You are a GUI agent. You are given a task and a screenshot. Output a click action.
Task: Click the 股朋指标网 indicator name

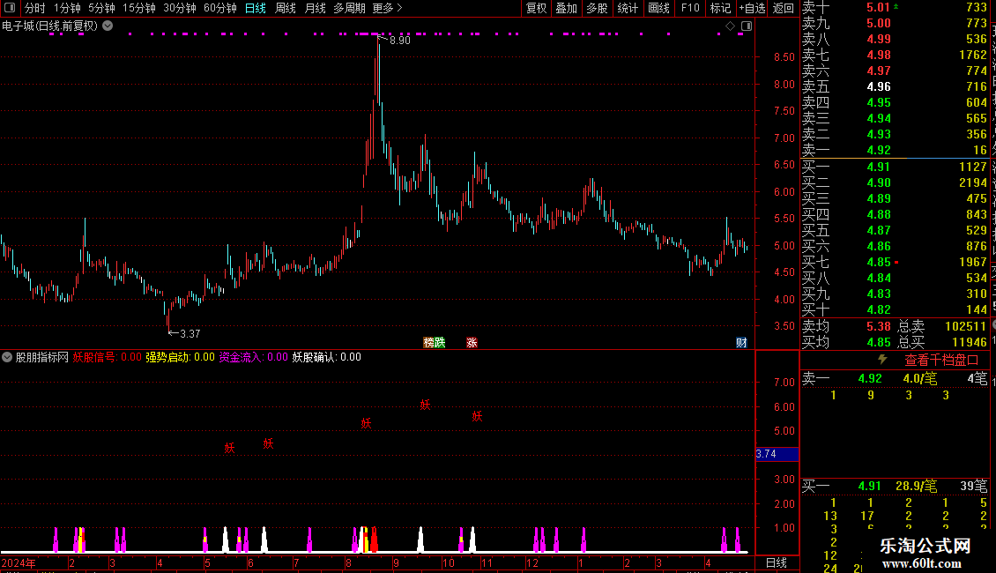(x=42, y=357)
